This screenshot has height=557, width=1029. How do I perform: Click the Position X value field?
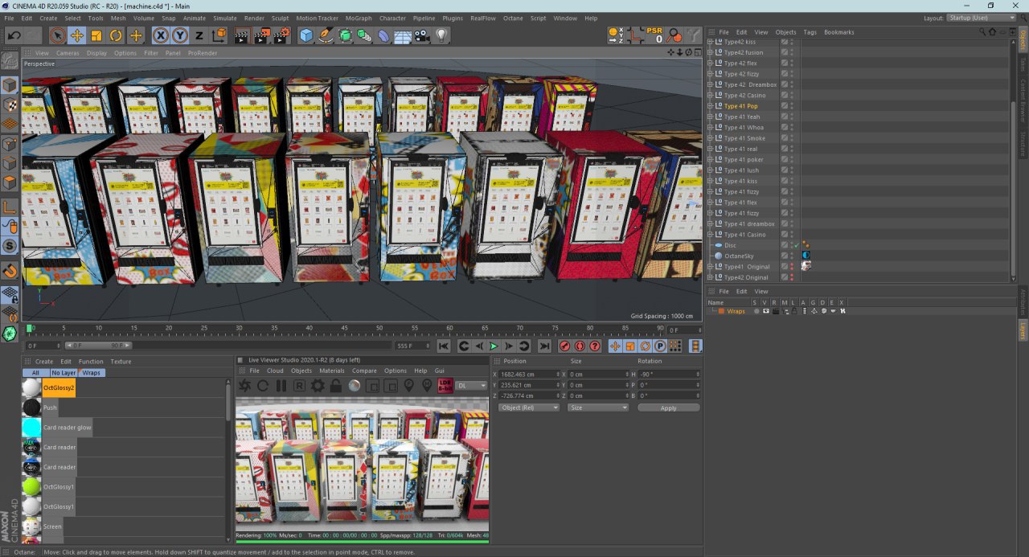(x=528, y=374)
